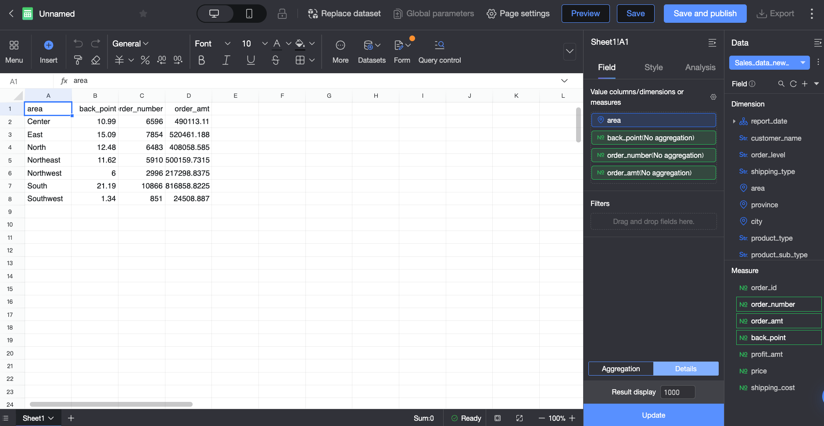The width and height of the screenshot is (824, 426).
Task: Click the eraser clear format icon
Action: (x=96, y=60)
